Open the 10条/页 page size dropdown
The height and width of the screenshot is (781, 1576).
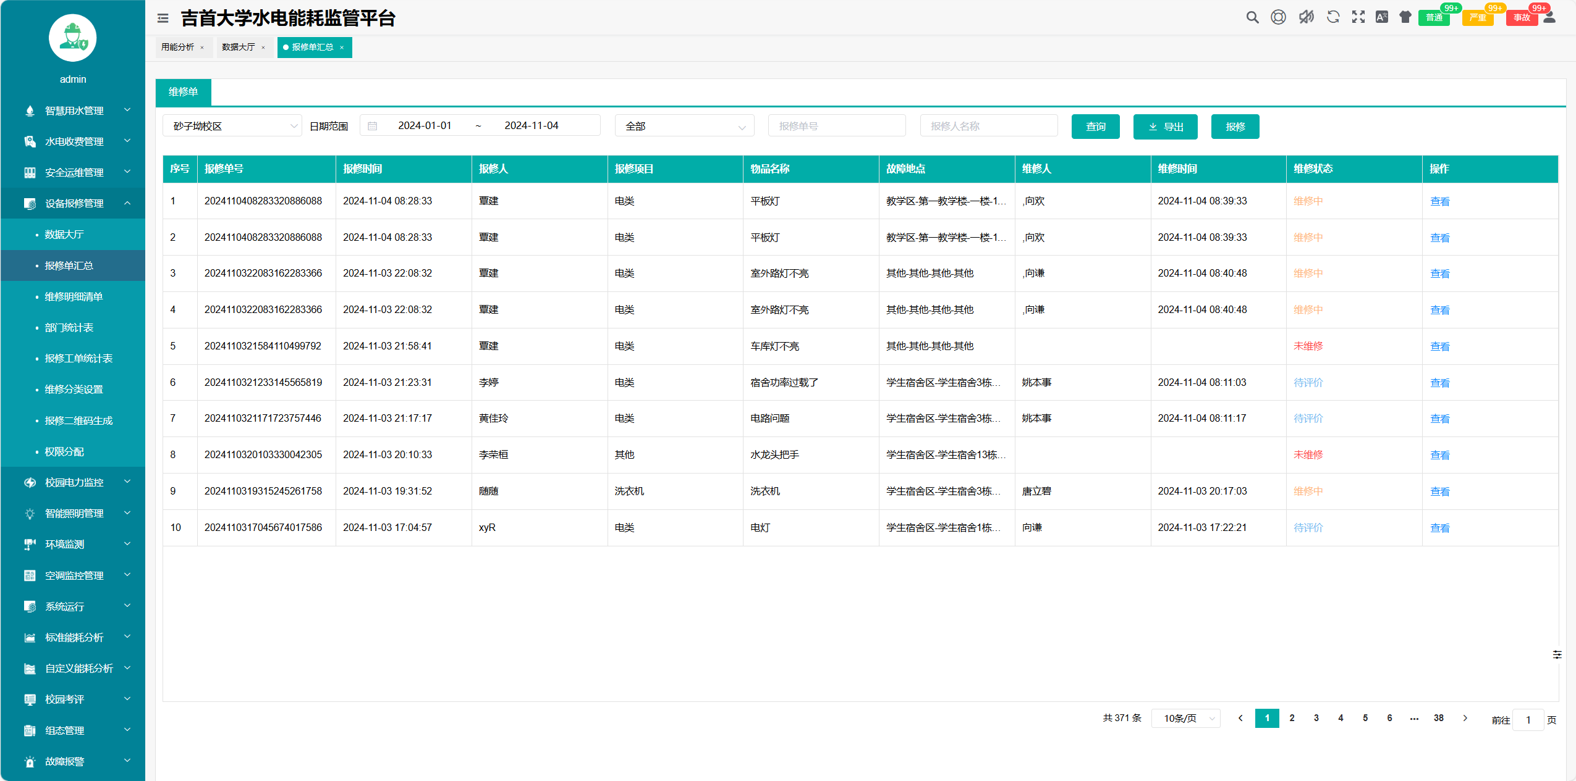(1185, 718)
